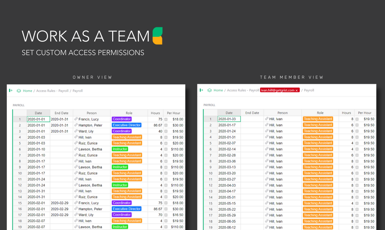Viewport: 385px width, 230px height.
Task: Select date cell 2020-01-03 in team view
Action: 229,119
